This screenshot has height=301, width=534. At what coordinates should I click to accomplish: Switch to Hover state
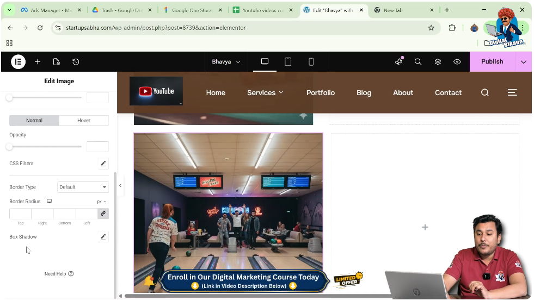[x=84, y=121]
